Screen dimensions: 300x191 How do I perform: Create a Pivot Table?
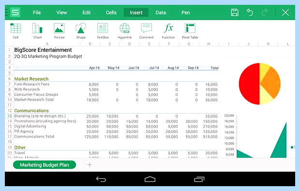(x=190, y=31)
